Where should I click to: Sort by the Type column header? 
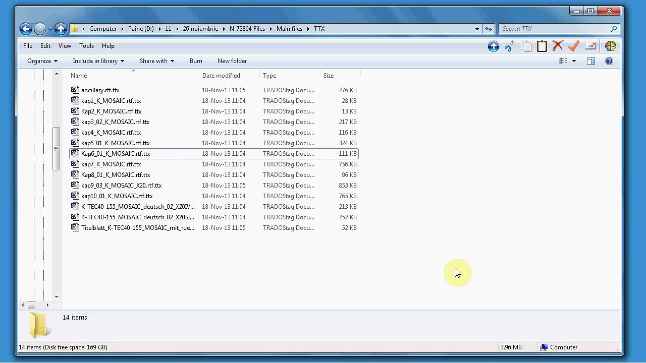[291, 76]
